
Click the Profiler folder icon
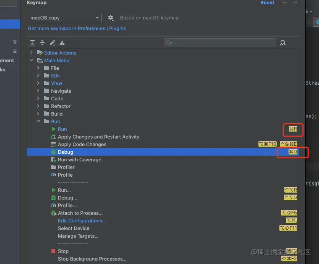click(53, 167)
